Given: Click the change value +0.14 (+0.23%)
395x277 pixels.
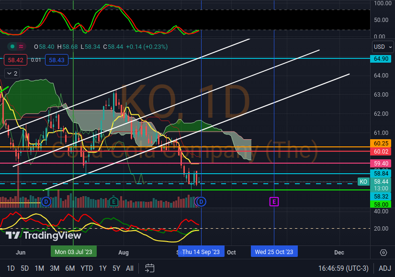Looking at the screenshot, I should pyautogui.click(x=147, y=47).
